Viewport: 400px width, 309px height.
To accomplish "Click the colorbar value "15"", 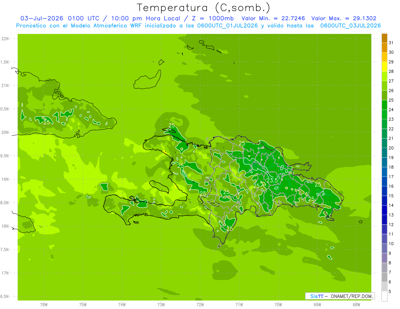I will pos(391,196).
